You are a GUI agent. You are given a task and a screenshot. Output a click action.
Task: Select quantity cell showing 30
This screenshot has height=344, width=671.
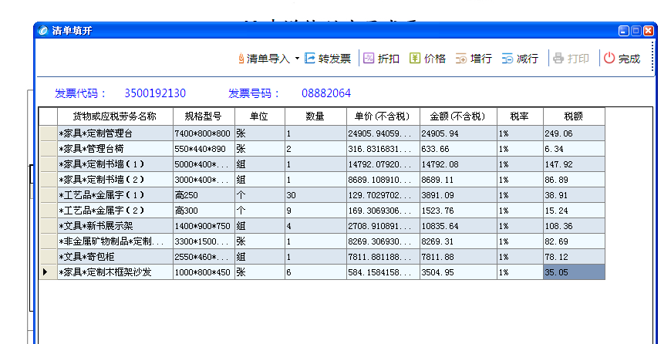click(x=315, y=195)
